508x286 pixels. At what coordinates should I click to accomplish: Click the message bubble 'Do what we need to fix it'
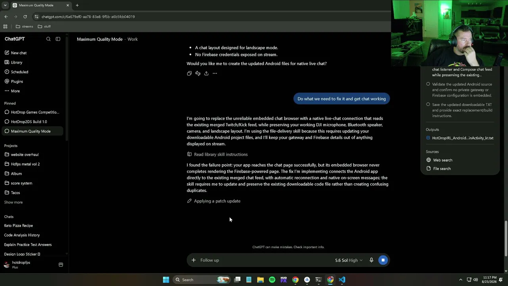tap(342, 99)
